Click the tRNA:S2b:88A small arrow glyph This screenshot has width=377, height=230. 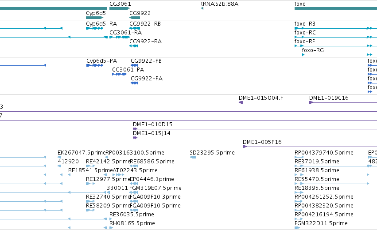[x=202, y=9]
